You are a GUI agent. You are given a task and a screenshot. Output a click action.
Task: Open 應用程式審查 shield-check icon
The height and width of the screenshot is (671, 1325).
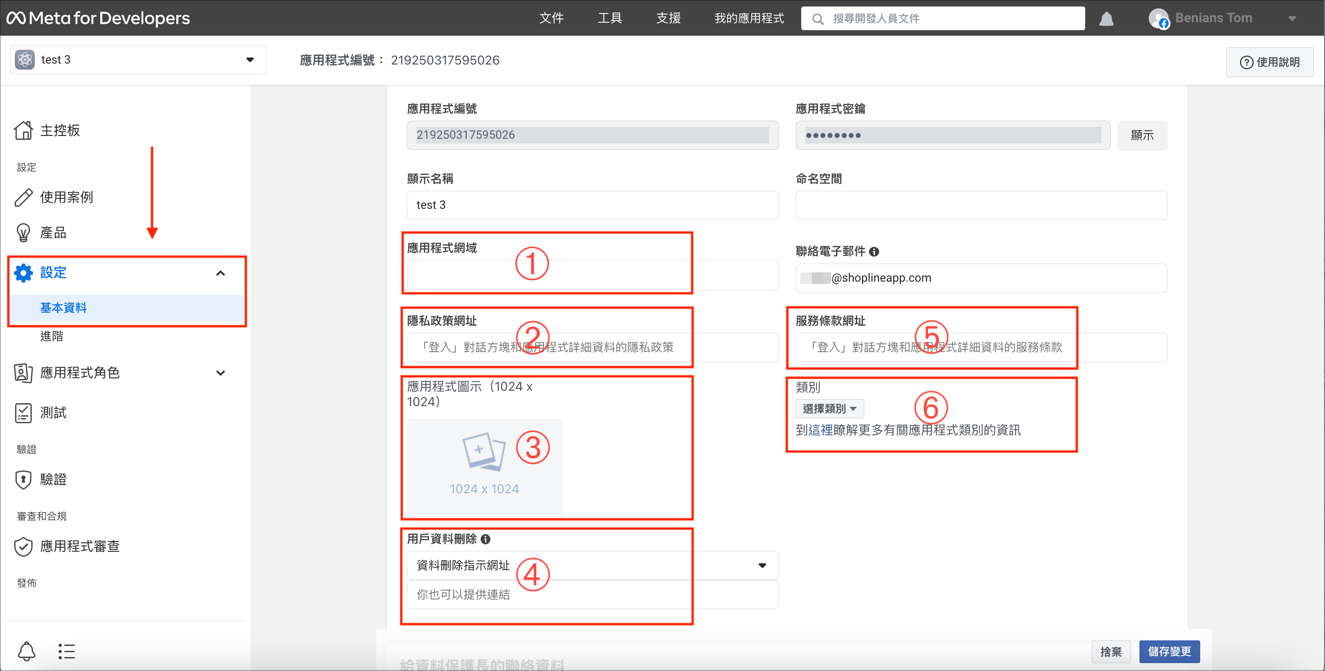(23, 547)
